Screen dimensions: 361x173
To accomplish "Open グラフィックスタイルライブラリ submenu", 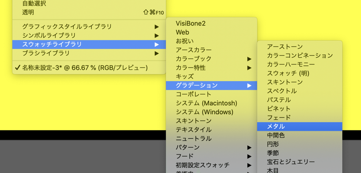I will tap(89, 27).
